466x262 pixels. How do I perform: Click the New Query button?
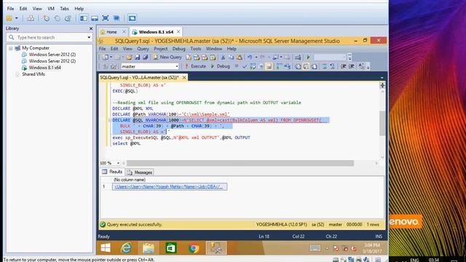pyautogui.click(x=167, y=57)
